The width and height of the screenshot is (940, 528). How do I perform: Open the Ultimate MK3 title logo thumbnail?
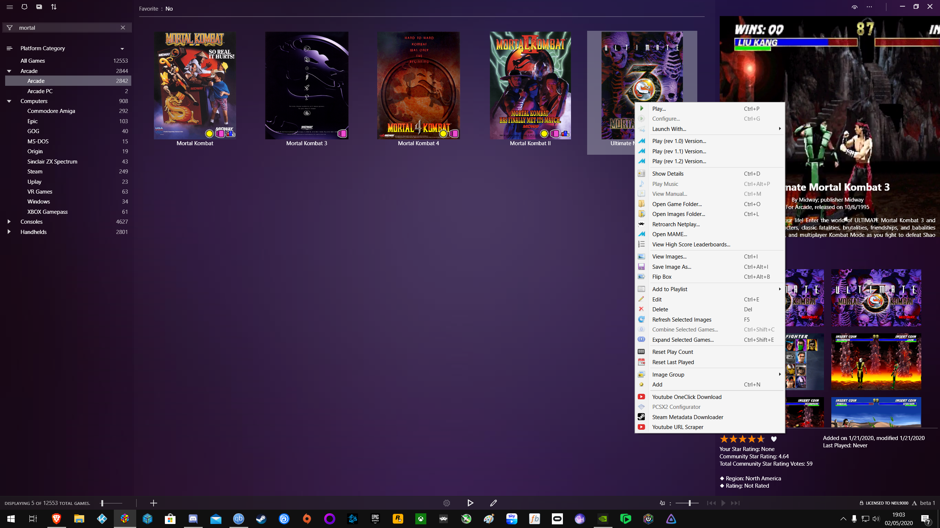tap(876, 298)
